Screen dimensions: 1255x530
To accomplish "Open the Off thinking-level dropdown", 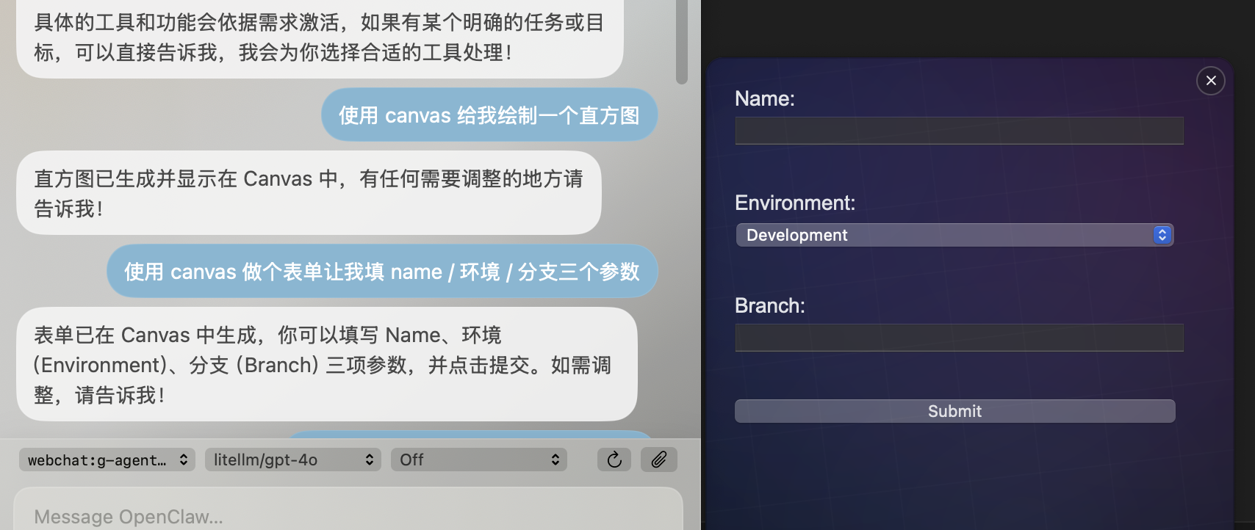I will 479,460.
